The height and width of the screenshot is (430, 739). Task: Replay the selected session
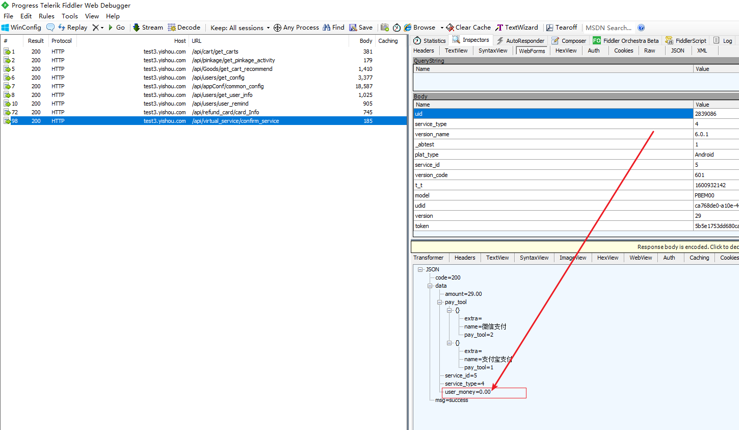pyautogui.click(x=72, y=28)
